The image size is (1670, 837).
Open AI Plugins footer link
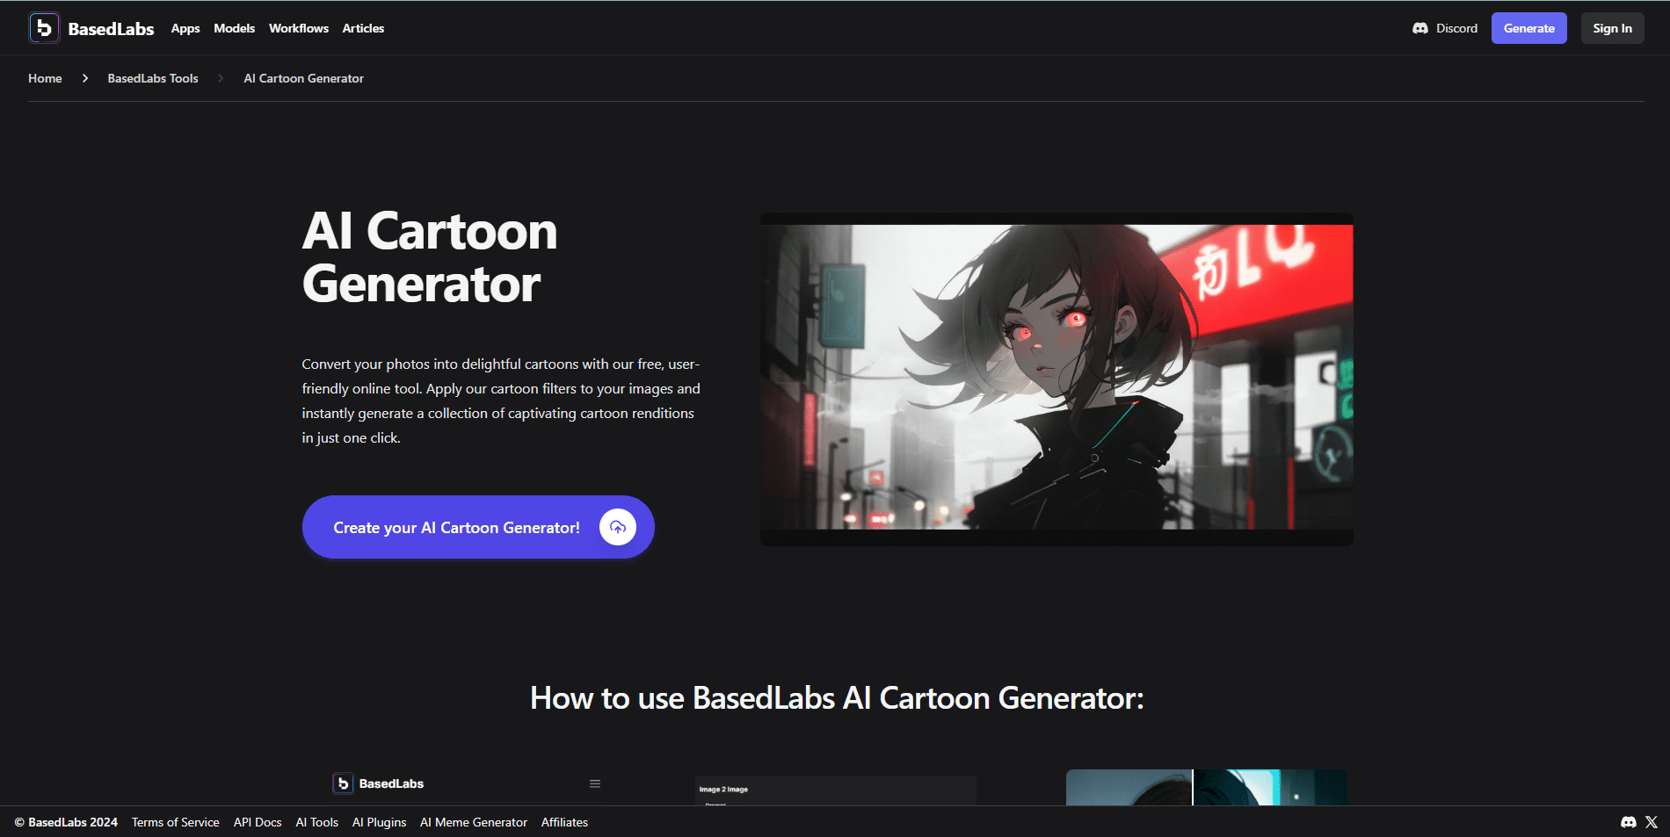(379, 822)
